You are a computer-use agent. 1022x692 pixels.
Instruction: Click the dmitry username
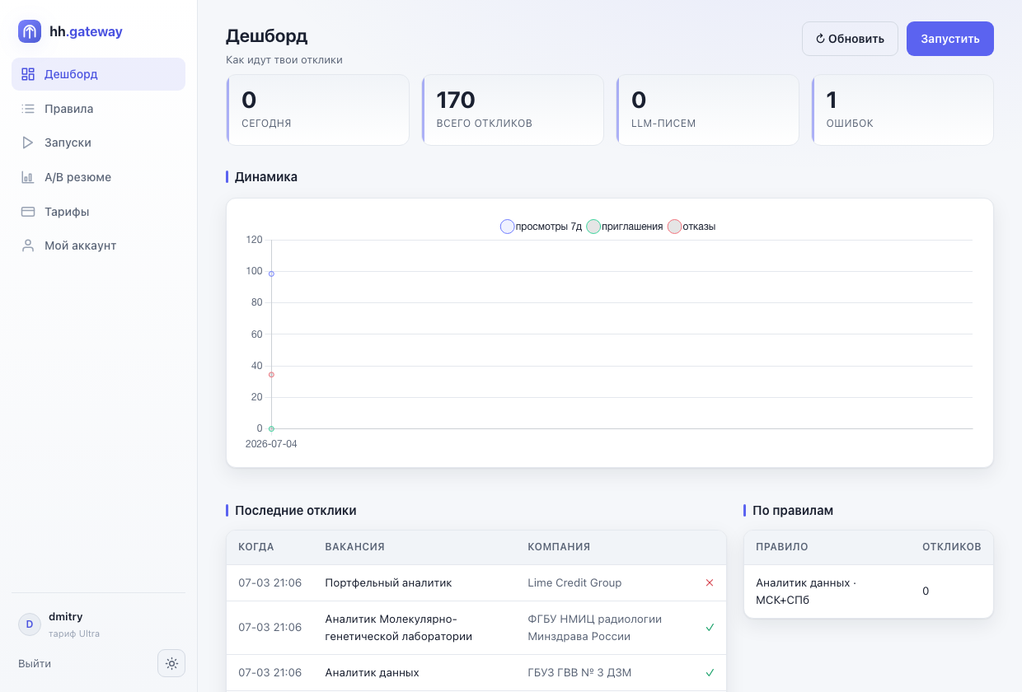[x=66, y=616]
